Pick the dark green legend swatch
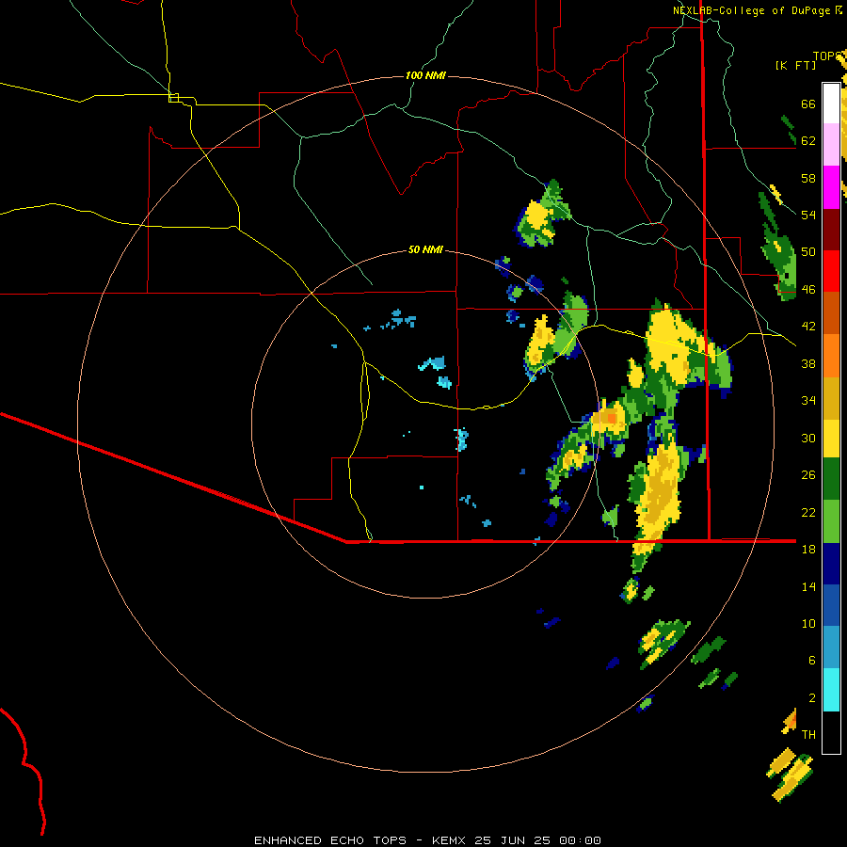This screenshot has height=847, width=847. pos(831,479)
